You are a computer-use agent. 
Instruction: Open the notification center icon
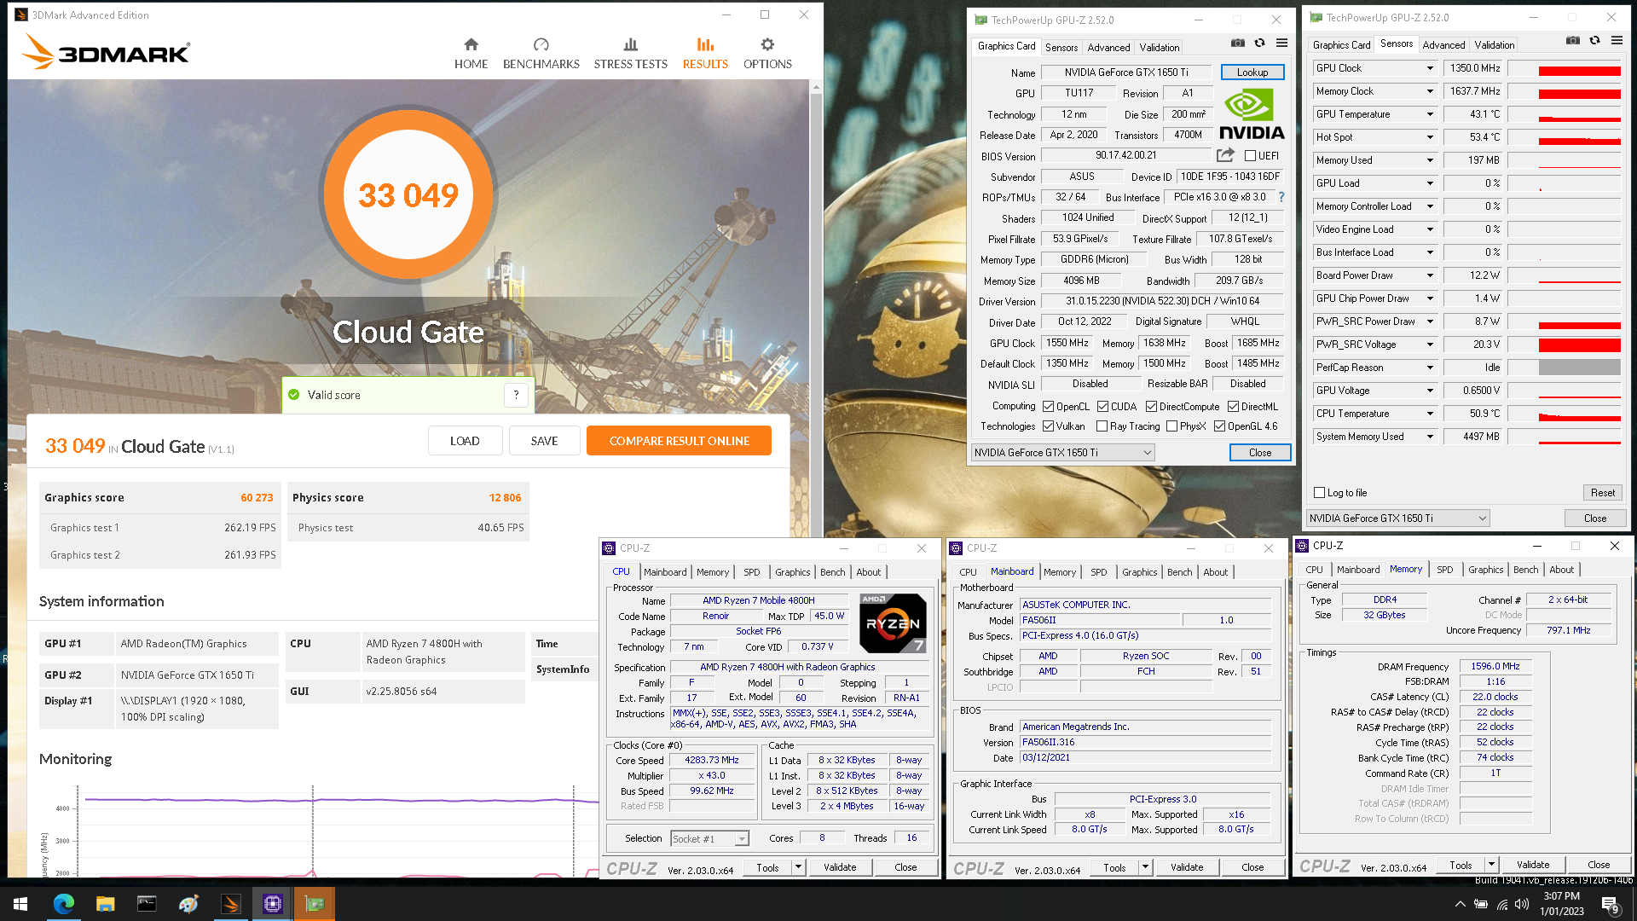click(x=1611, y=905)
